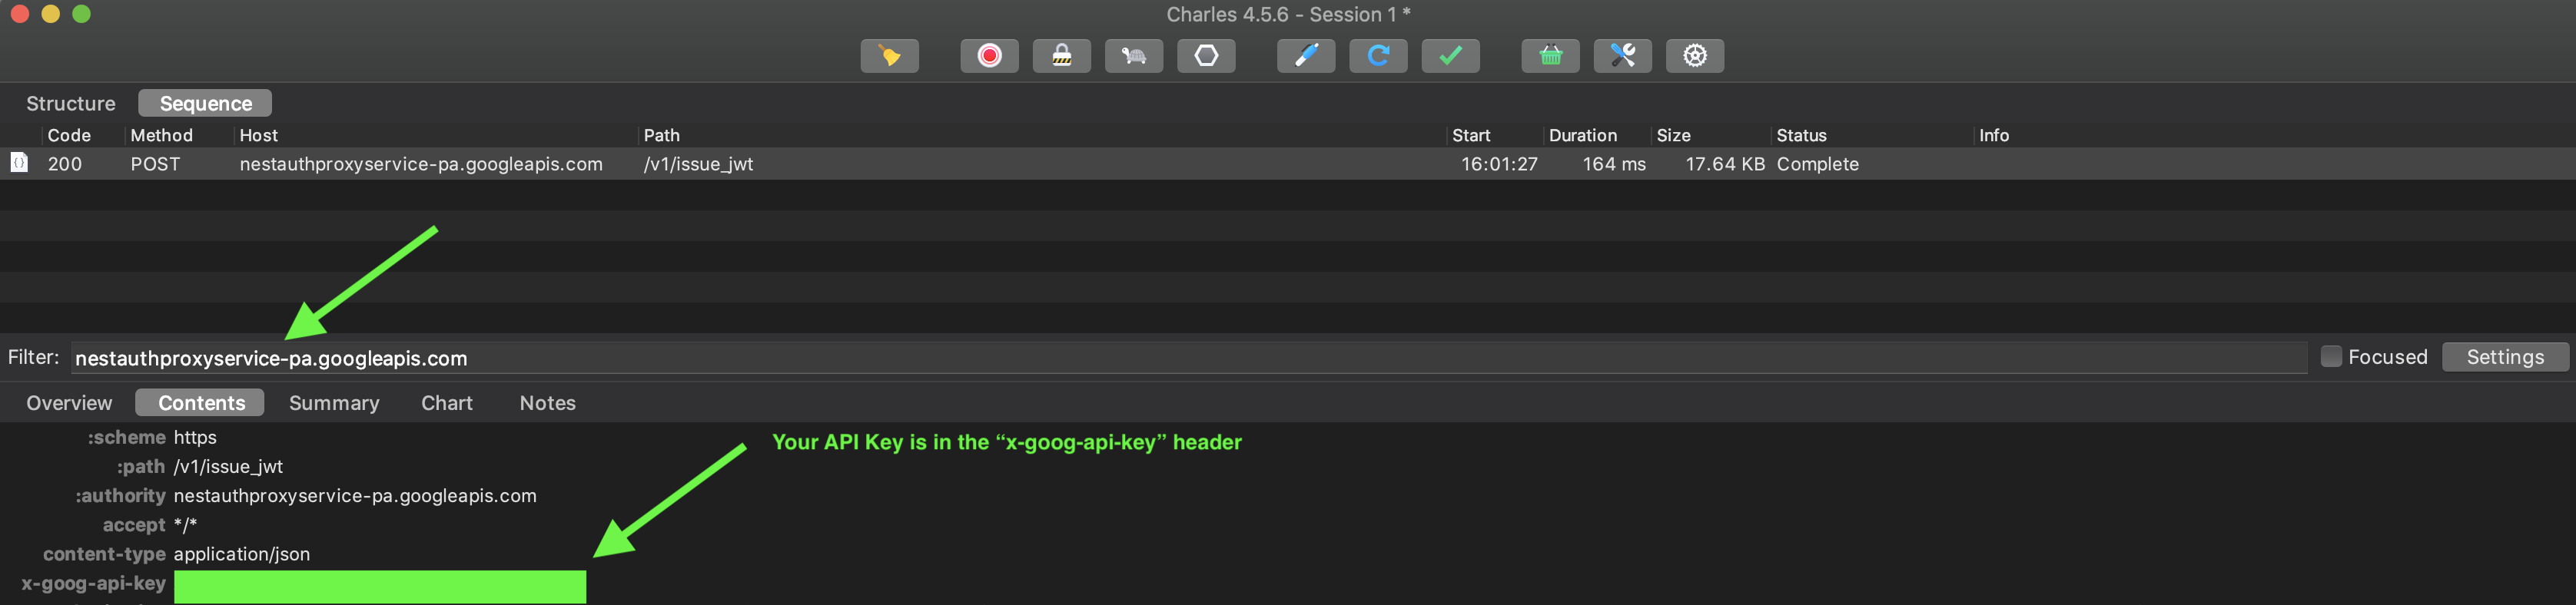Maximize the Charles window with green button

[82, 14]
